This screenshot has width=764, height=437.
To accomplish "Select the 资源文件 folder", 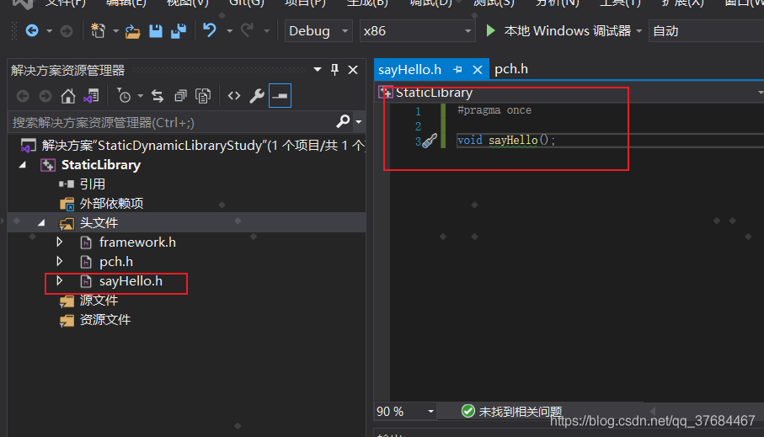I will 105,320.
